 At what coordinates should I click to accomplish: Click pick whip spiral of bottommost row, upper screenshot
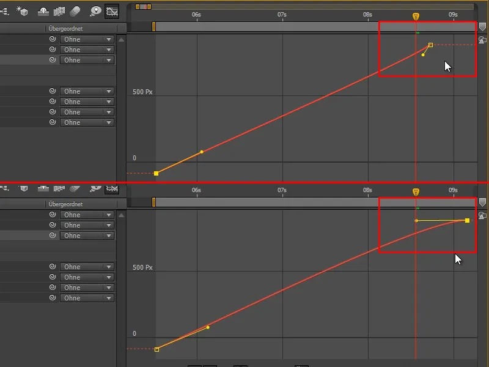point(53,122)
